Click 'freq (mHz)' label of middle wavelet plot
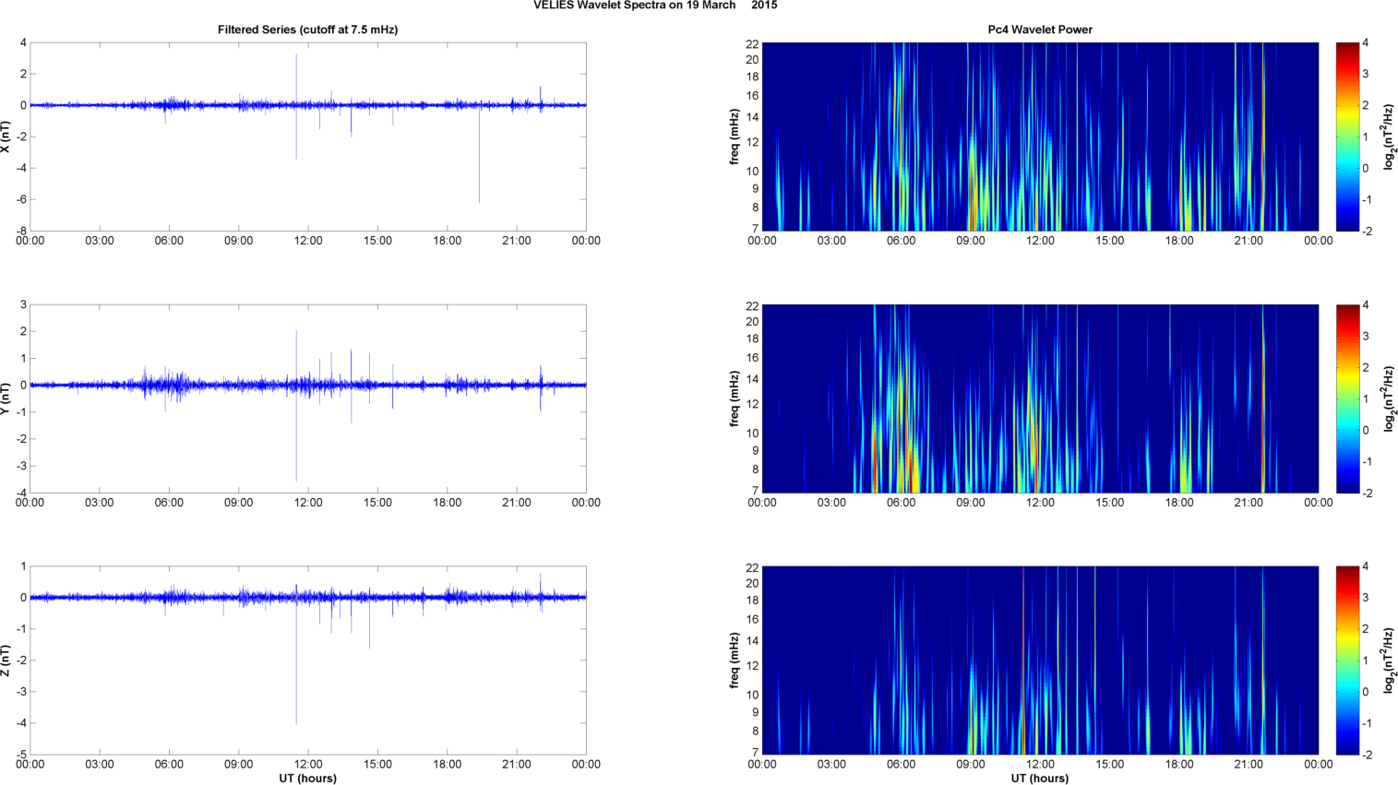 (x=735, y=398)
